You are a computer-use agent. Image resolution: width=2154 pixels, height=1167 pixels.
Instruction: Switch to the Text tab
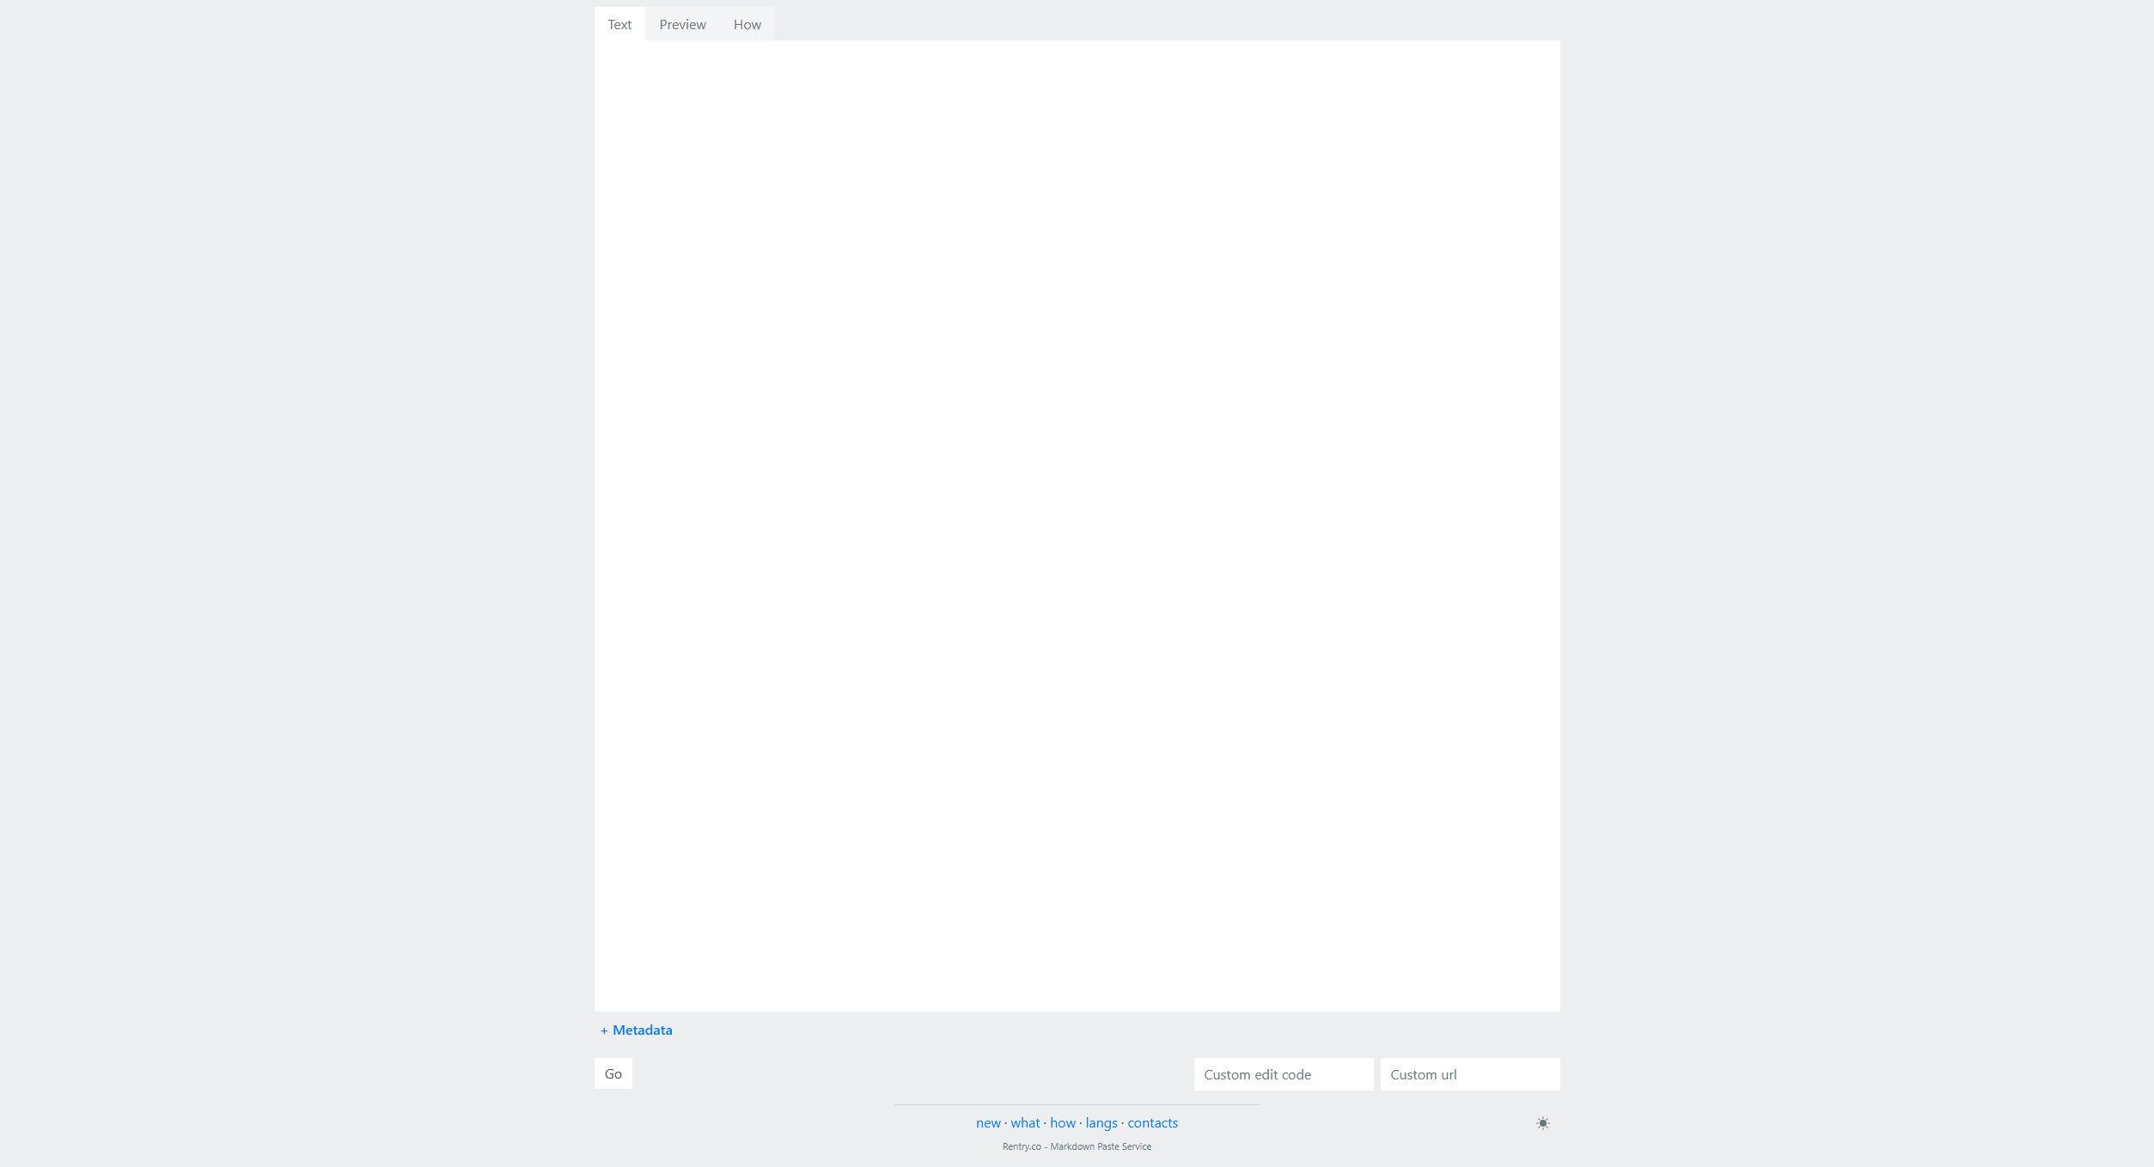(619, 24)
